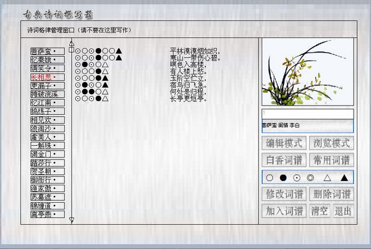The image size is (371, 249).
Task: Choose 调笑令 from the tune list
Action: tap(48, 68)
